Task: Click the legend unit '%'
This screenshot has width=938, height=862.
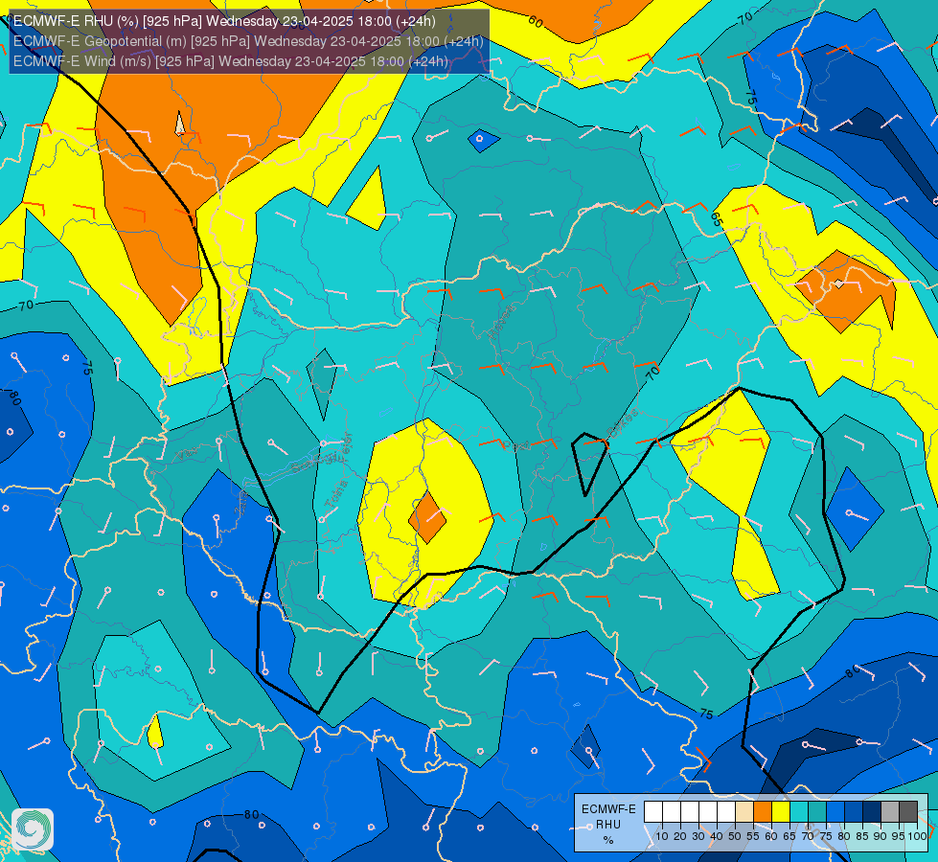Action: click(608, 840)
